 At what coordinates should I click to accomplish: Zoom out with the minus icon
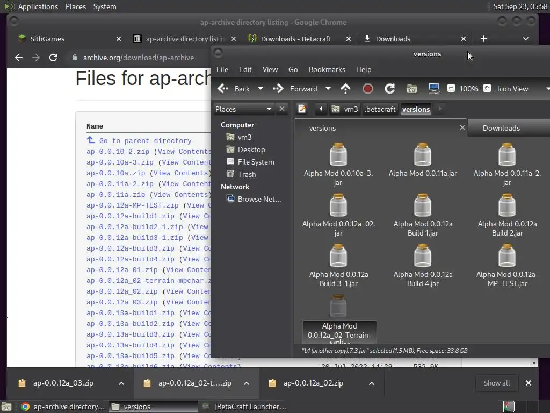451,89
